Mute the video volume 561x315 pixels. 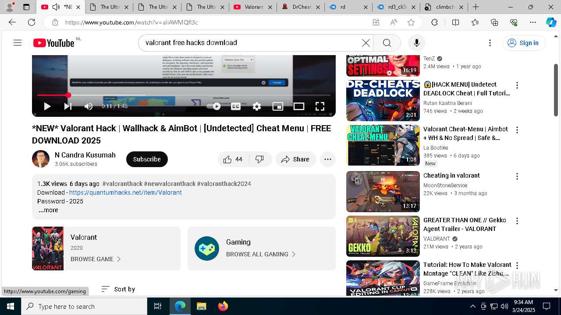point(89,106)
